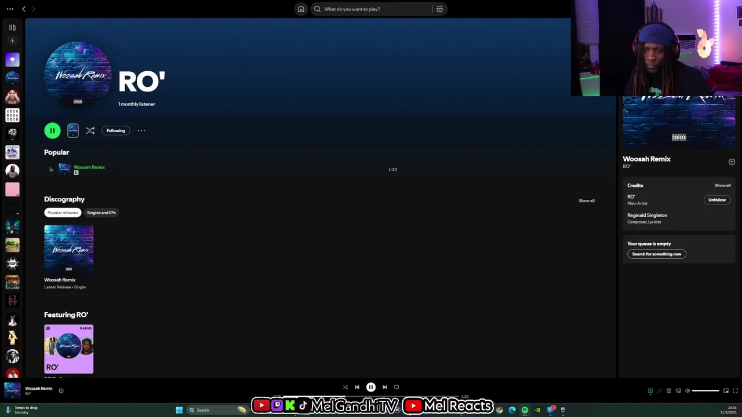Image resolution: width=742 pixels, height=417 pixels.
Task: Open the pink square playlist in the sidebar
Action: (12, 189)
